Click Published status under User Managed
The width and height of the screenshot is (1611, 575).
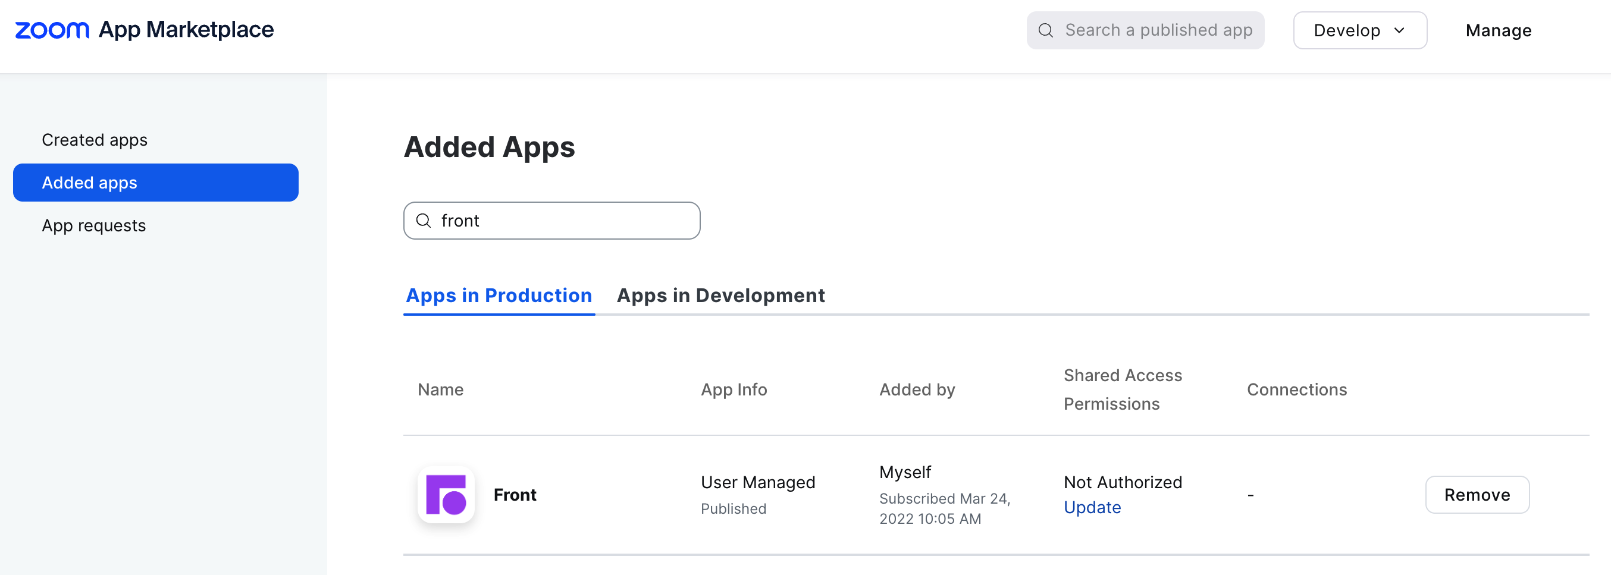point(733,509)
